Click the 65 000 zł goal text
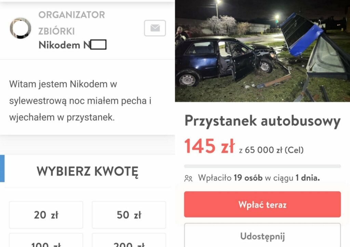The width and height of the screenshot is (350, 247). [x=271, y=150]
